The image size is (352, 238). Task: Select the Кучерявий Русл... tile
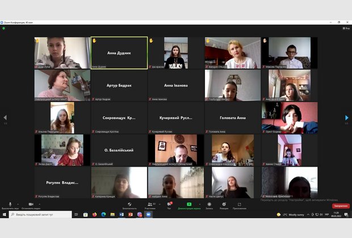pyautogui.click(x=176, y=118)
